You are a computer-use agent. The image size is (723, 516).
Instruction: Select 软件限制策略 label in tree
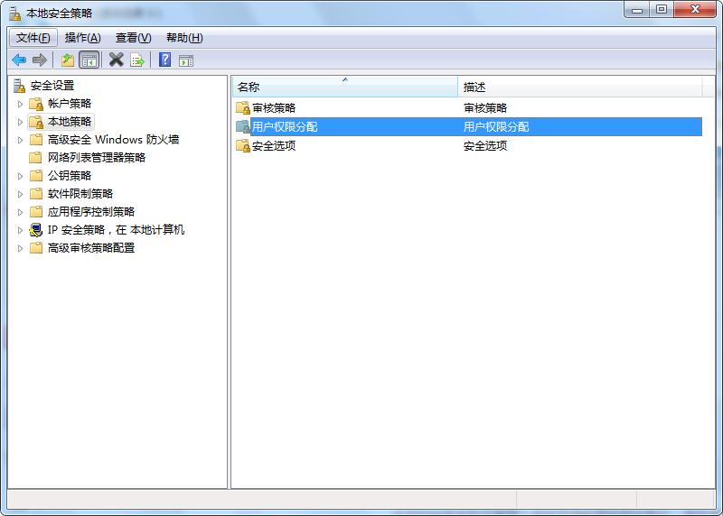point(80,194)
